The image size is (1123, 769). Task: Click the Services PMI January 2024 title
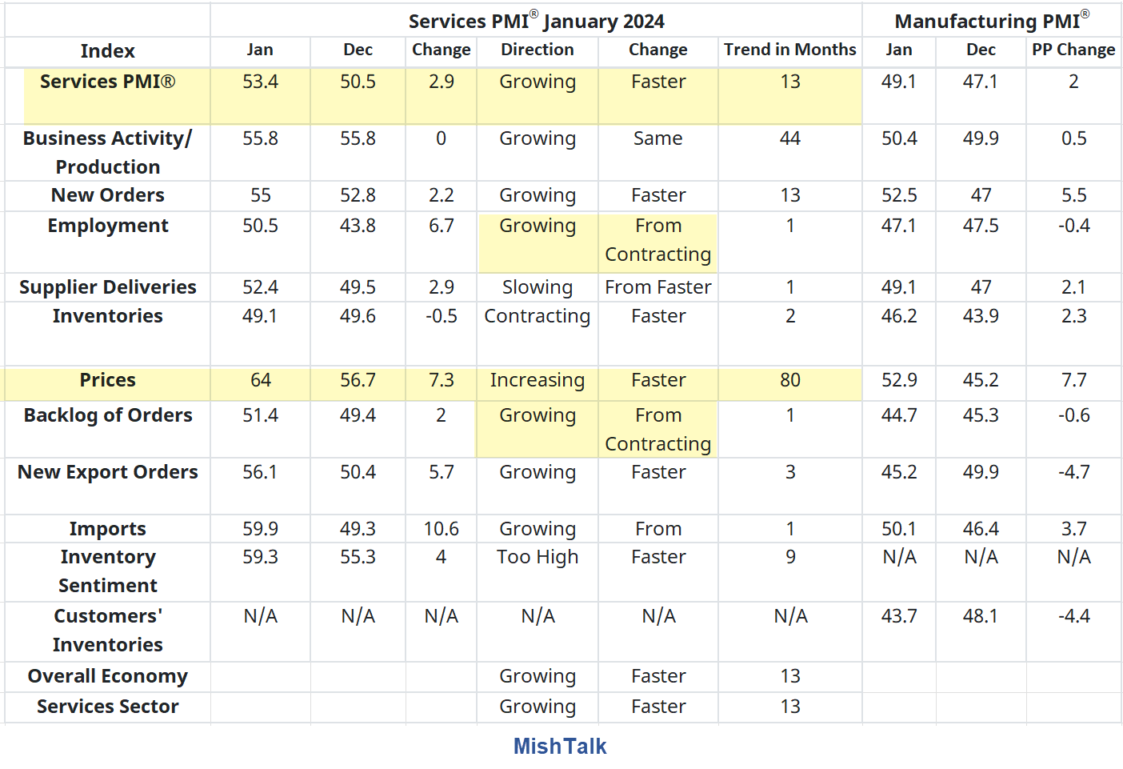point(536,21)
